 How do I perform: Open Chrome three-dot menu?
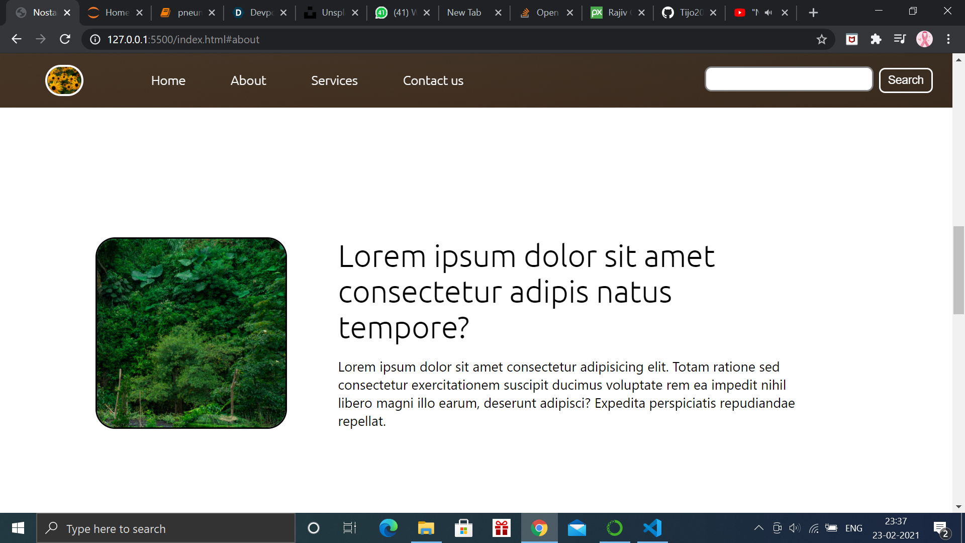948,39
